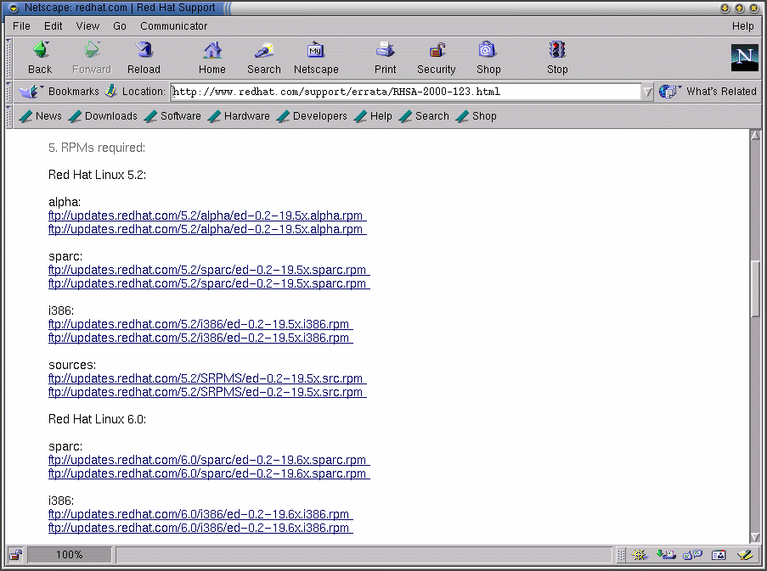The width and height of the screenshot is (767, 571).
Task: Open the My Netscape toolbar button
Action: click(316, 58)
